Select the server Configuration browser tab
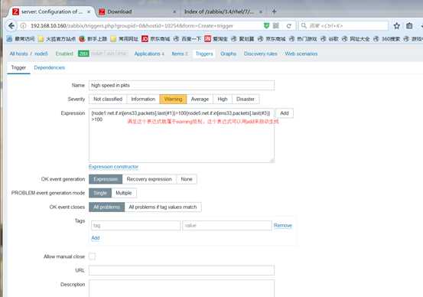This screenshot has width=423, height=297. 51,11
